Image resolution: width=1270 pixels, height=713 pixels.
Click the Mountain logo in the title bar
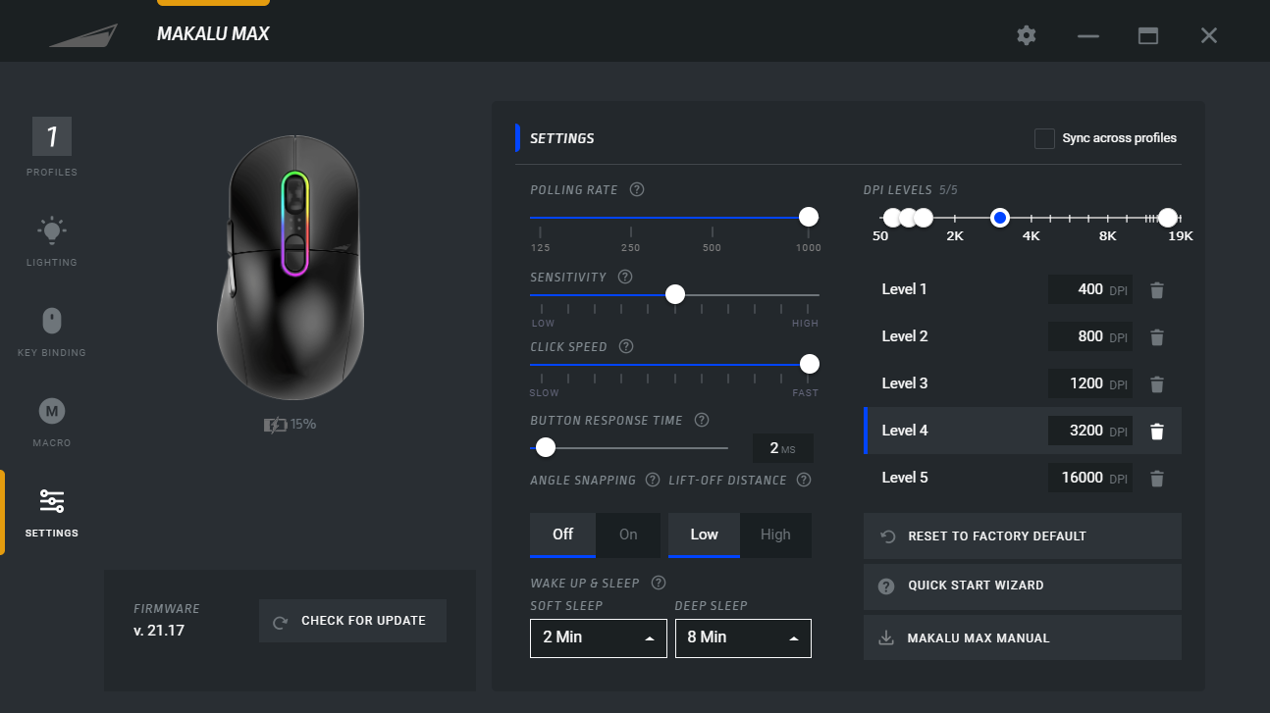click(83, 35)
